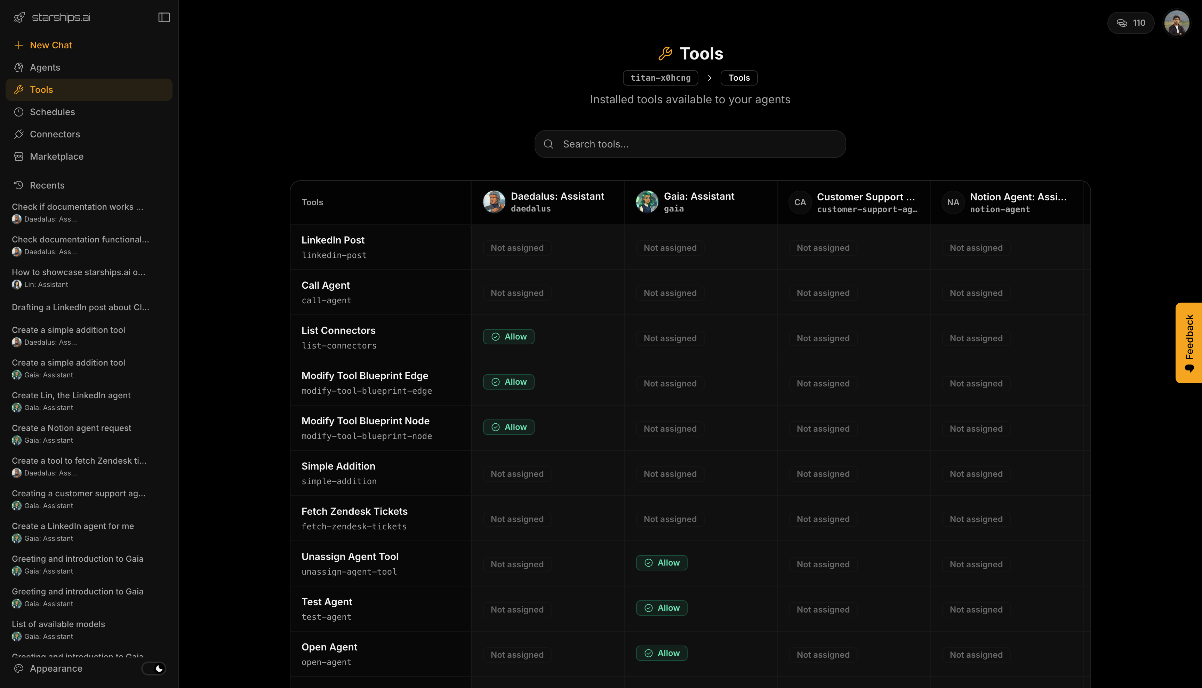This screenshot has height=688, width=1202.
Task: Collapse the sidebar panel icon
Action: point(164,17)
